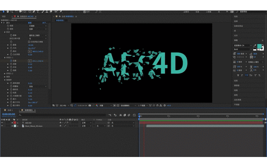Screen dimensions: 267x167
Task: Open the view dropdown showing 已渲染
Action: [38, 26]
